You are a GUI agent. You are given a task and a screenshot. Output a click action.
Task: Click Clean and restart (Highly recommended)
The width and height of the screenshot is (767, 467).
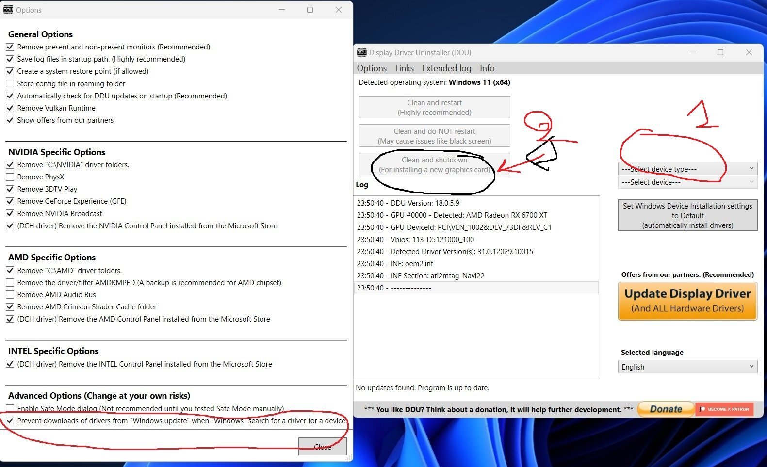[x=435, y=108]
